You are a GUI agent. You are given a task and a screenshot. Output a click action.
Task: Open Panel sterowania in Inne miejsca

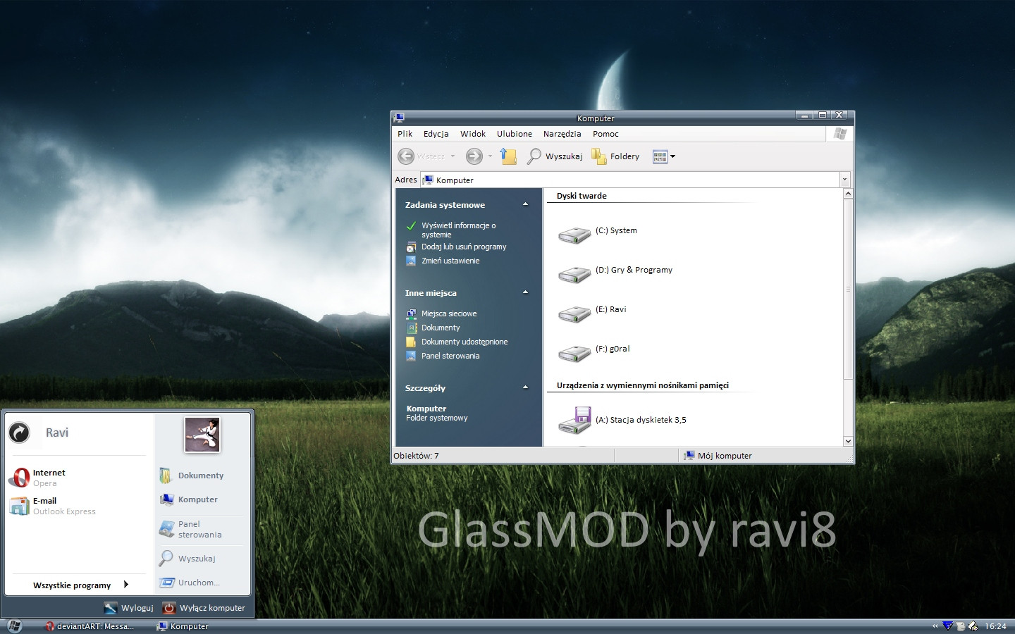(x=450, y=356)
